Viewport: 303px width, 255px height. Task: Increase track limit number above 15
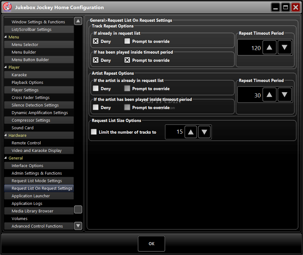click(x=191, y=132)
